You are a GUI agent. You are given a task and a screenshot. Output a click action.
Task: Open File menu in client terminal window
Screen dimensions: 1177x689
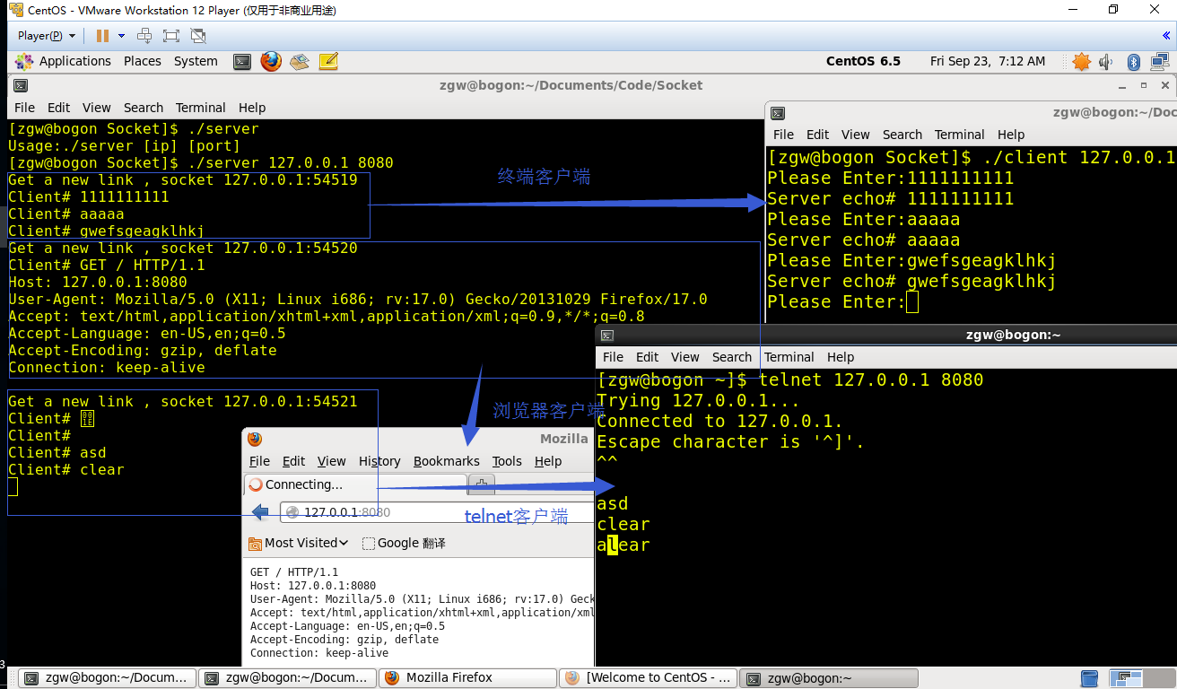[x=783, y=135]
